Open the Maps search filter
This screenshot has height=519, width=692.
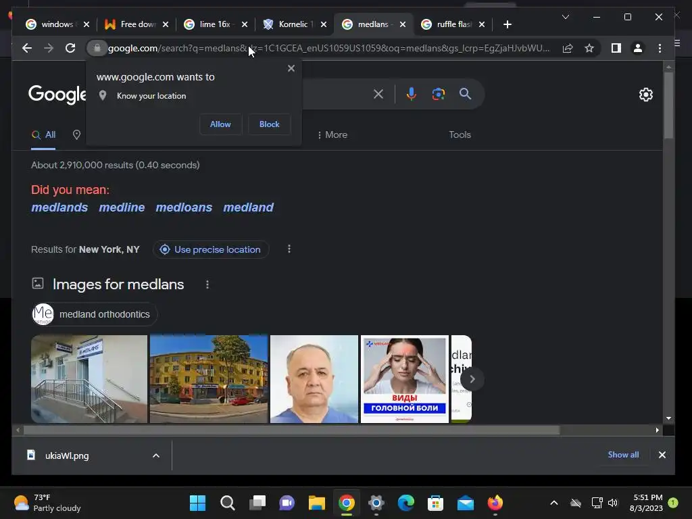[76, 135]
